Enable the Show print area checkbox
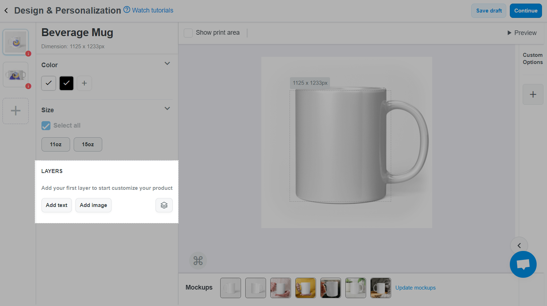 pos(188,33)
